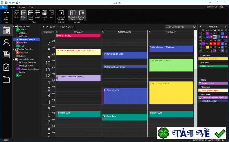This screenshot has width=229, height=142.
Task: Collapse the This week task group
Action: click(200, 87)
